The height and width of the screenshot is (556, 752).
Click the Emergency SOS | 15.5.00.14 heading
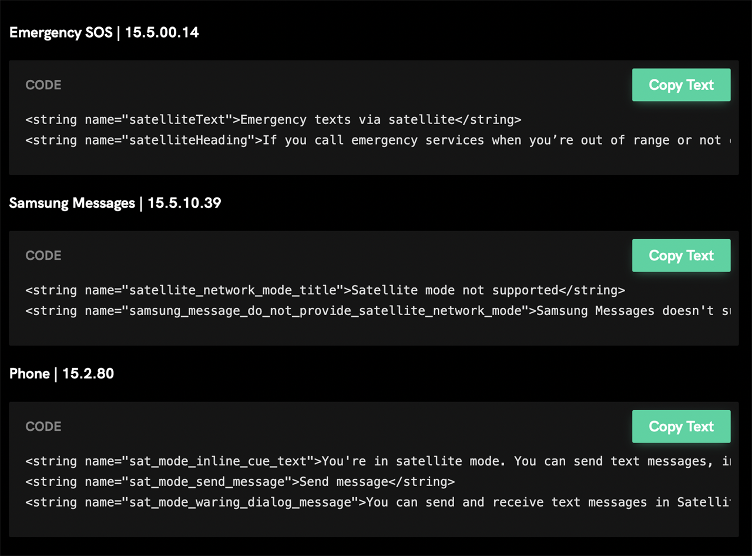(104, 32)
